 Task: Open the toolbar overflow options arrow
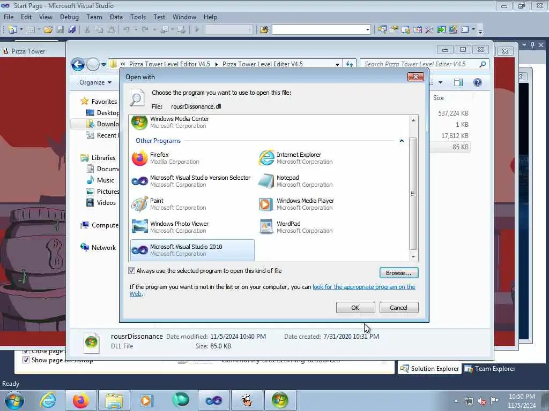[480, 31]
